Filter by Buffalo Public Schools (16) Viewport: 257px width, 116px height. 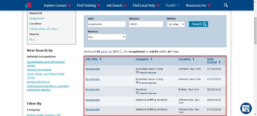tap(44, 115)
